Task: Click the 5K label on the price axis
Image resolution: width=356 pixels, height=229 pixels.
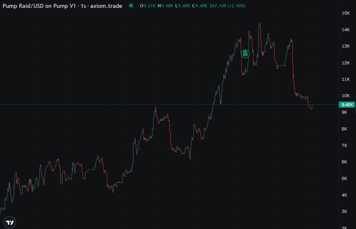Action: point(345,178)
